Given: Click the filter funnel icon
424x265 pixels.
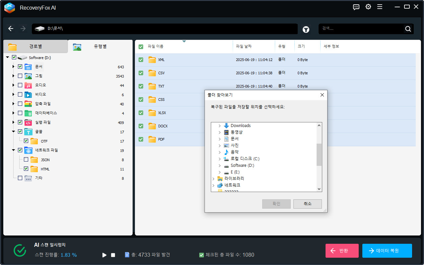Looking at the screenshot, I should pos(306,30).
